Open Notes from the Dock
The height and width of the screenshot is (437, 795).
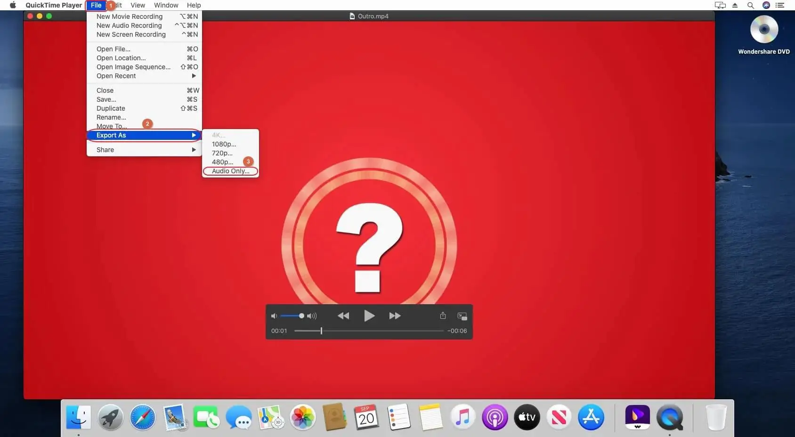click(431, 417)
